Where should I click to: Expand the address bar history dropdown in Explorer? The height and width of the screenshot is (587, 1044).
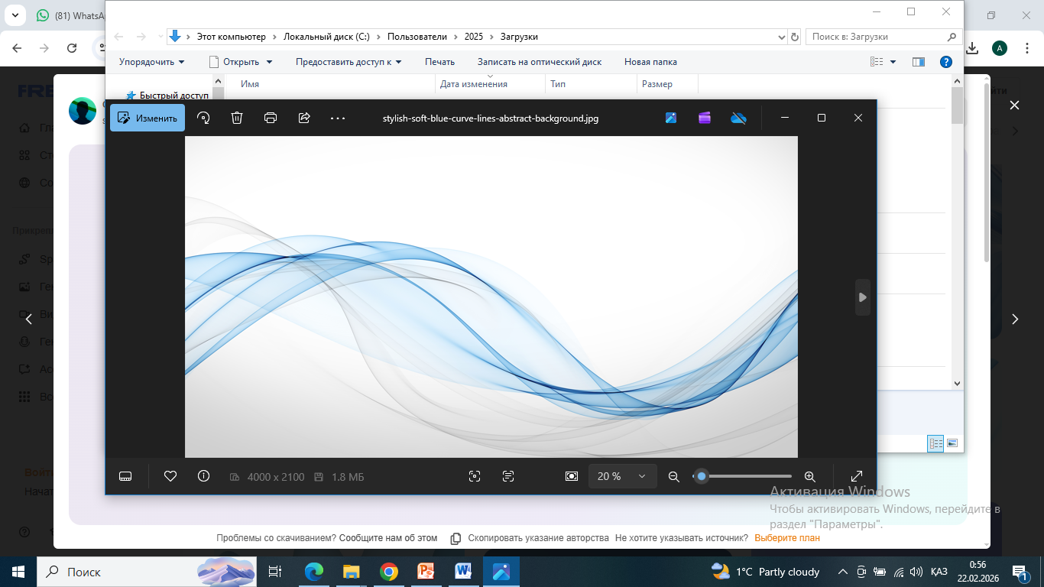click(781, 37)
